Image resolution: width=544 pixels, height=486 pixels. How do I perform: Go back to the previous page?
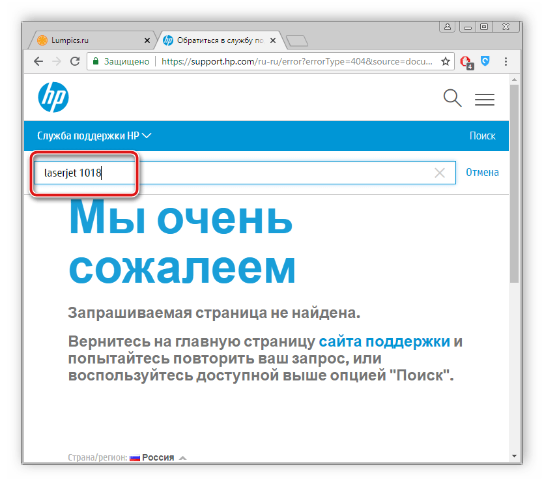pyautogui.click(x=38, y=61)
